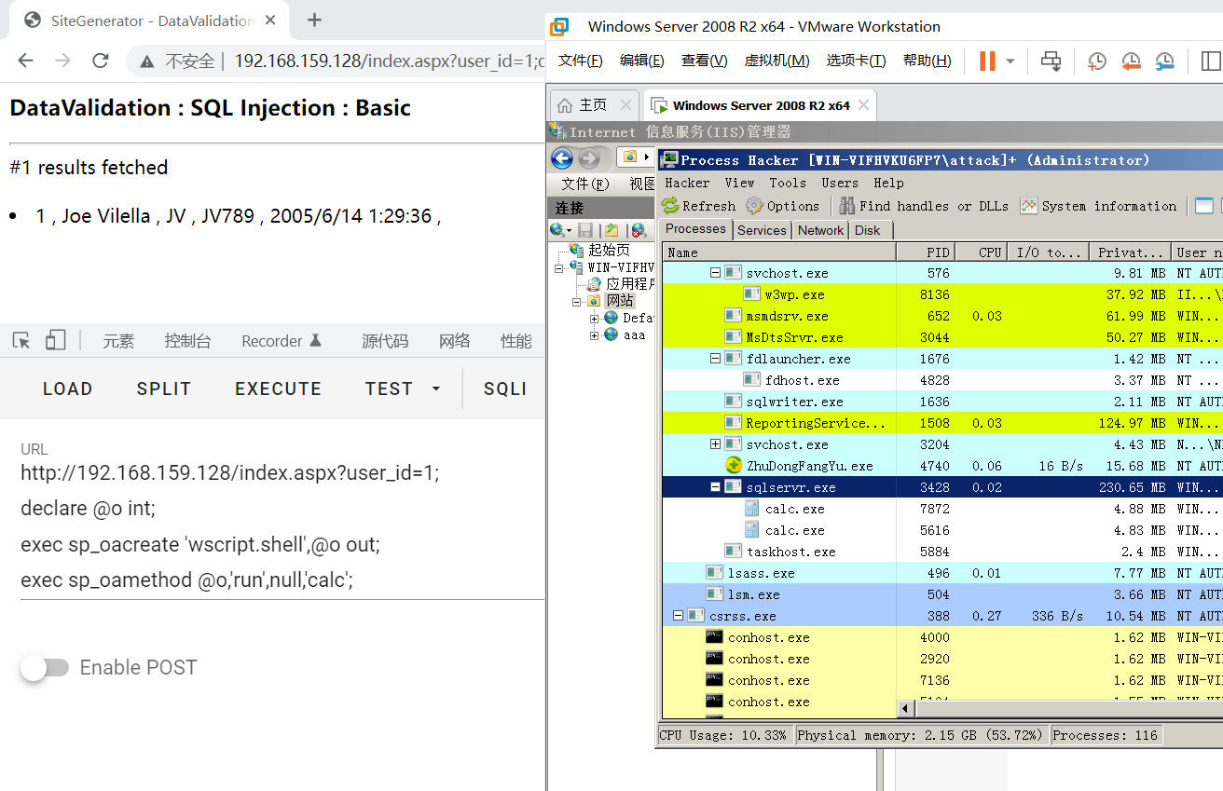
Task: Expand svchost.exe PID 3204 tree node
Action: point(716,444)
